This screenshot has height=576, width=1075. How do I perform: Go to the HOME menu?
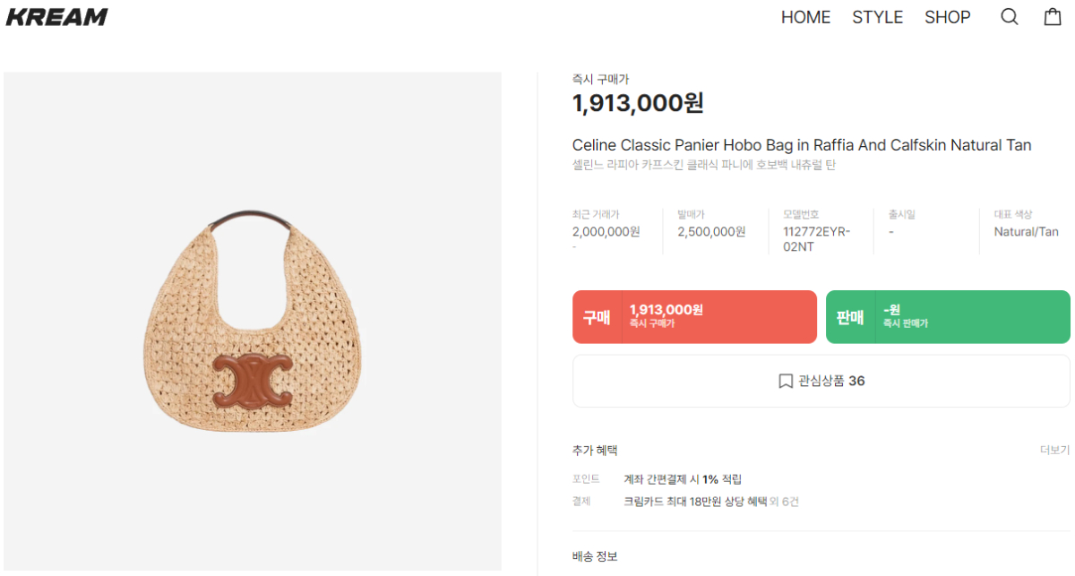(x=805, y=17)
